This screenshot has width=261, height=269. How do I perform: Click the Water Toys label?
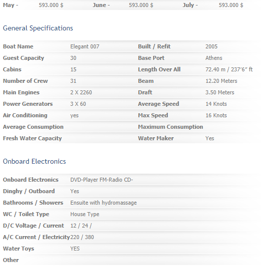pyautogui.click(x=18, y=249)
